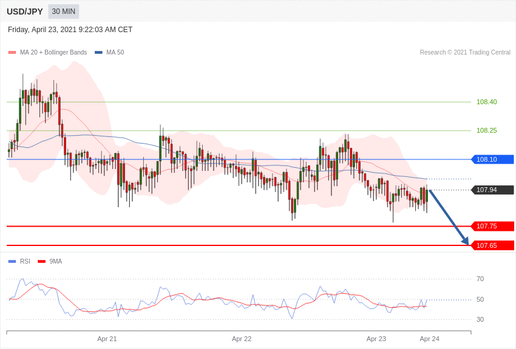Click the MA 20 + Bollinger Bands legend label
Screen dimensions: 516x349
pyautogui.click(x=53, y=52)
